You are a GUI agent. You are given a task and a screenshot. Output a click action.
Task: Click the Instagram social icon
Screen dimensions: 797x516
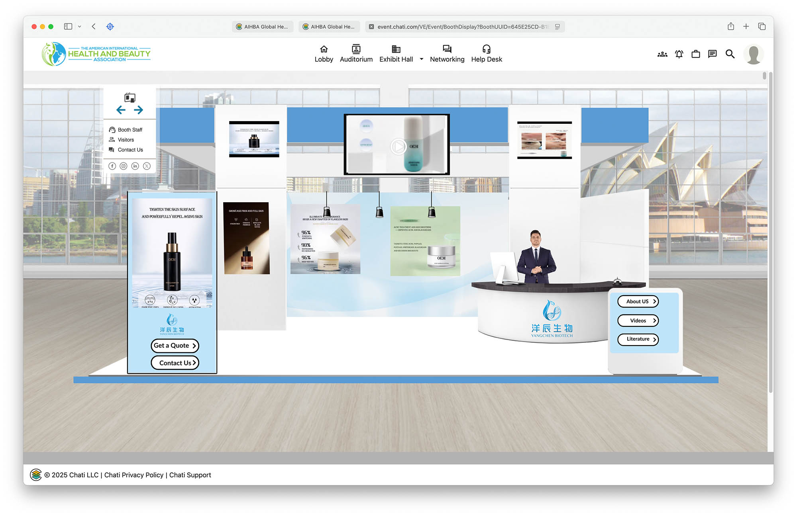click(x=124, y=166)
